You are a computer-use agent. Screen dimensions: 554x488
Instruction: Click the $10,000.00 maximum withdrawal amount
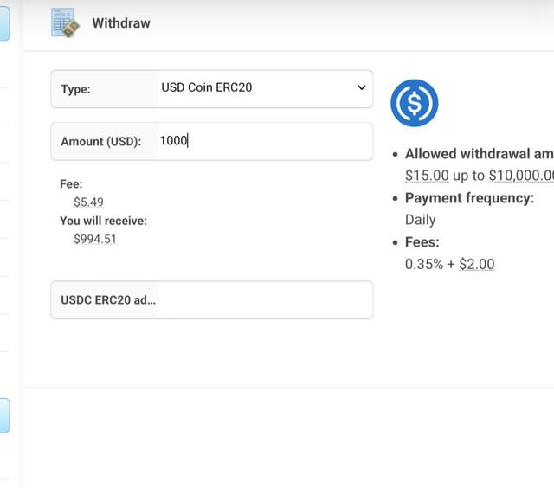coord(521,175)
